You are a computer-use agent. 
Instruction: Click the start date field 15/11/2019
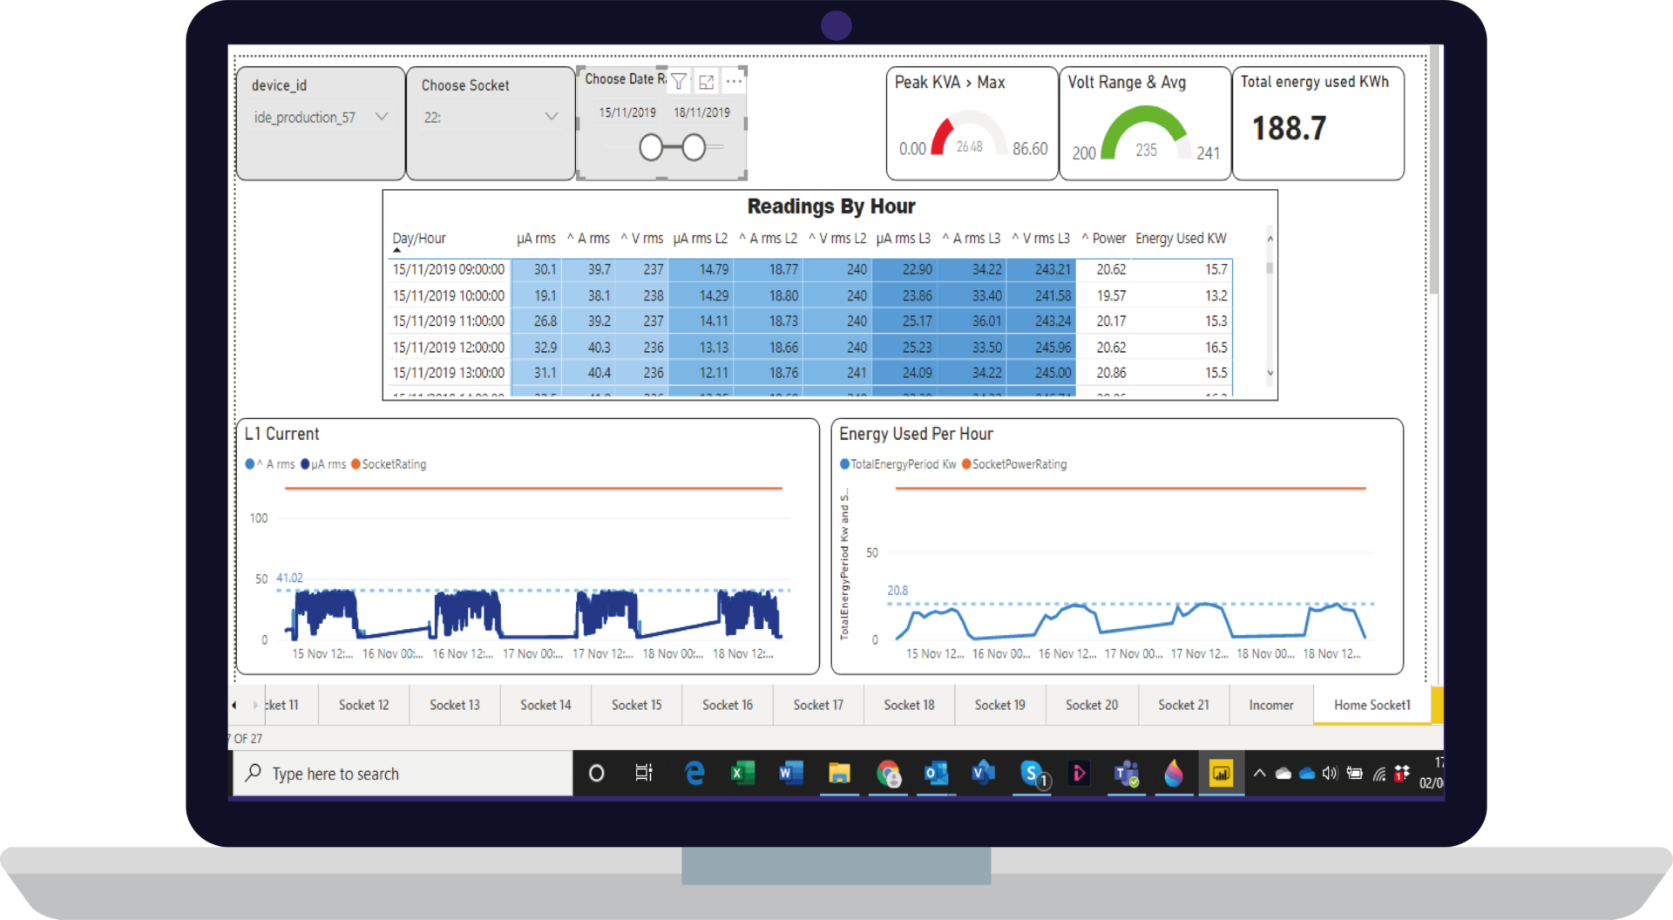627,112
